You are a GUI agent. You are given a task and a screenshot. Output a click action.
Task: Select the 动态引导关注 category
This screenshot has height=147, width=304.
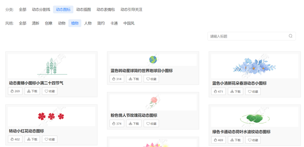coord(131,9)
